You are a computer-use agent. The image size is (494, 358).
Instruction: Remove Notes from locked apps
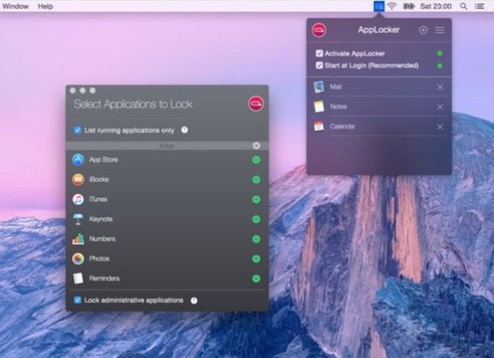(440, 107)
